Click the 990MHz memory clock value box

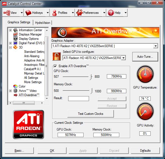[x=117, y=91]
